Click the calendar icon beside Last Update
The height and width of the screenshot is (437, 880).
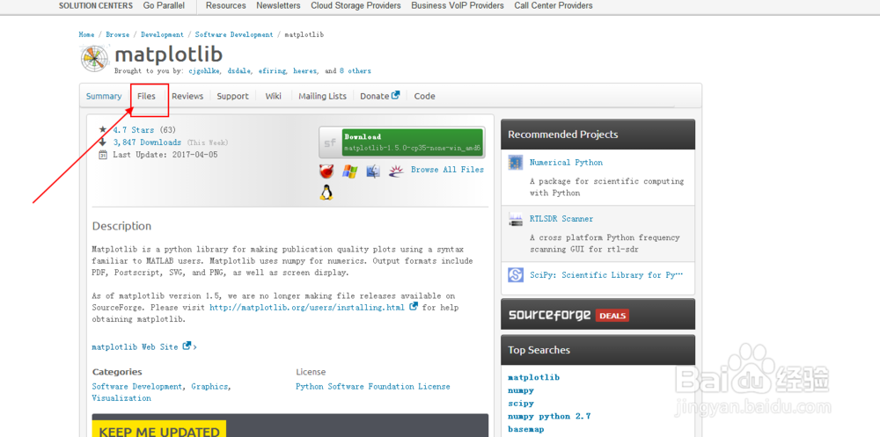(x=103, y=155)
